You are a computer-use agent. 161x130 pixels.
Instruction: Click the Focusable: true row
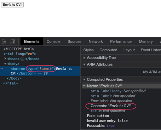100,126
